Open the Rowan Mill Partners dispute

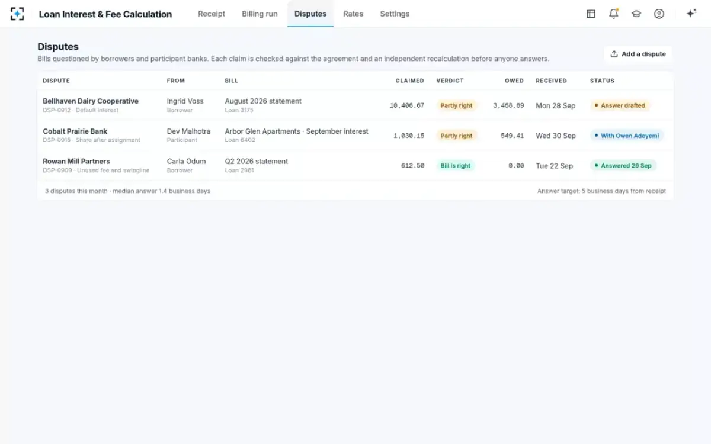(355, 165)
